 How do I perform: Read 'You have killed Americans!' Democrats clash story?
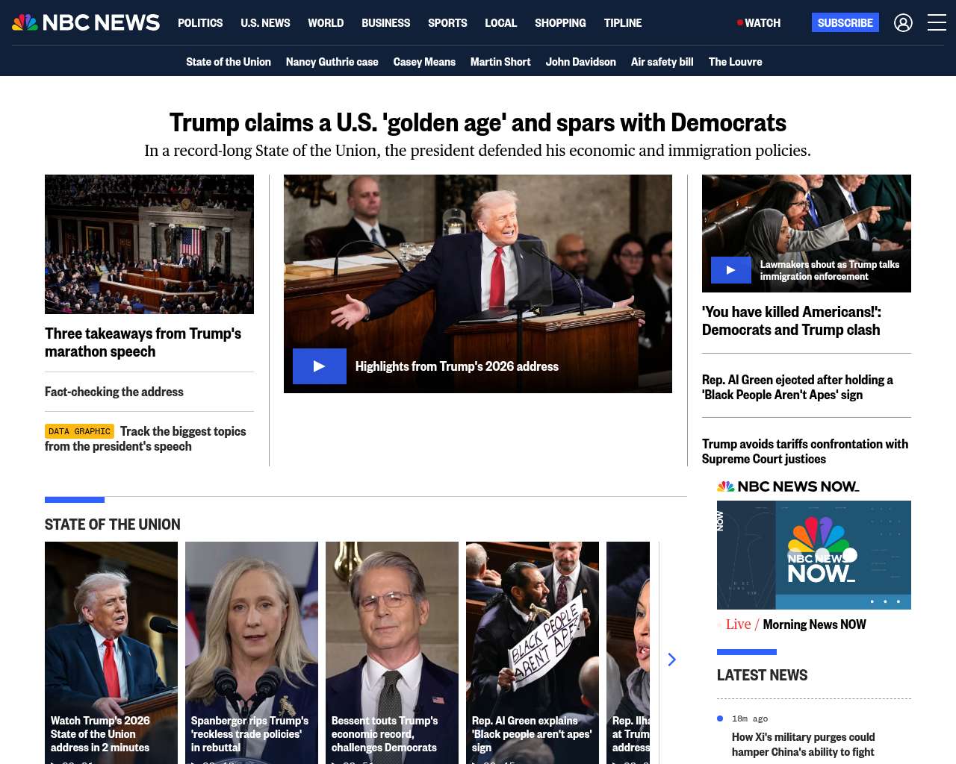tap(792, 321)
